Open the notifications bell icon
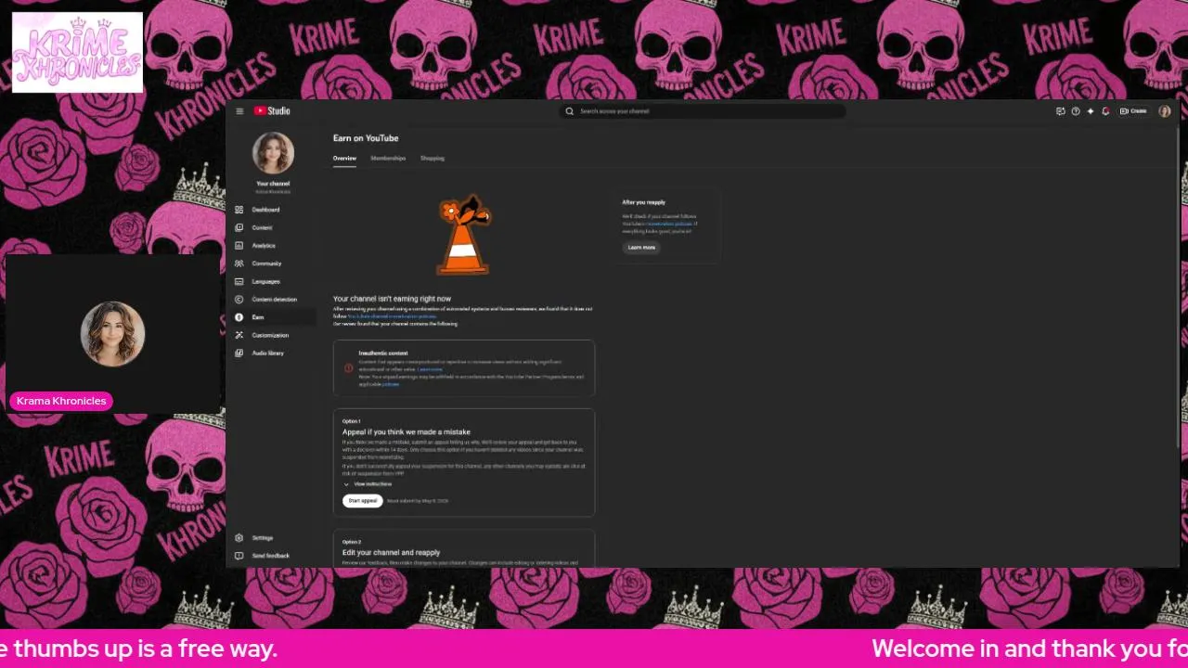The image size is (1188, 668). coord(1105,111)
